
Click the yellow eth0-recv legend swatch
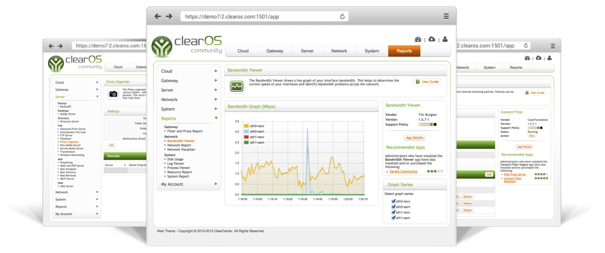(x=246, y=126)
